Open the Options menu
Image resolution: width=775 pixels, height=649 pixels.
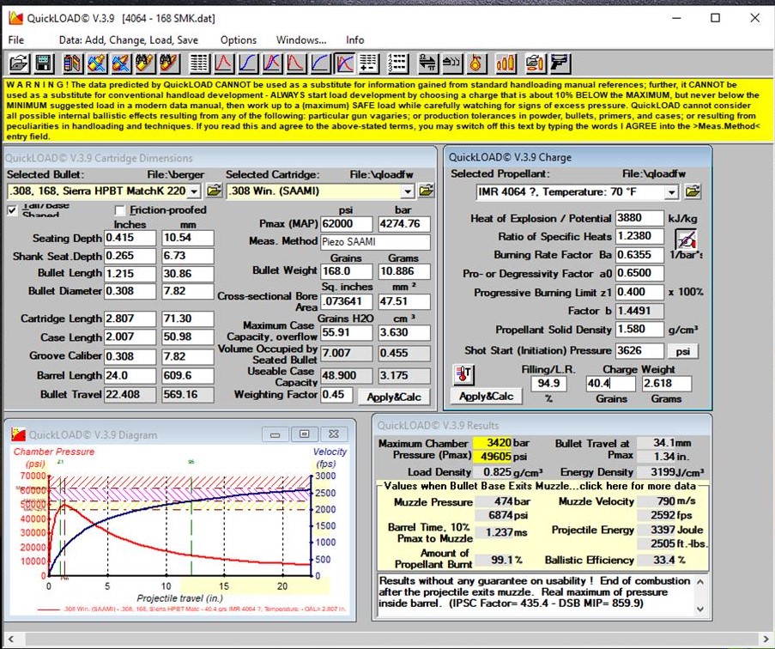pyautogui.click(x=239, y=40)
